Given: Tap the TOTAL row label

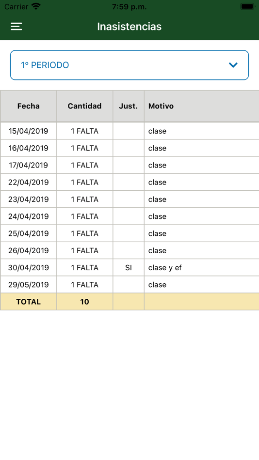Looking at the screenshot, I should 29,302.
